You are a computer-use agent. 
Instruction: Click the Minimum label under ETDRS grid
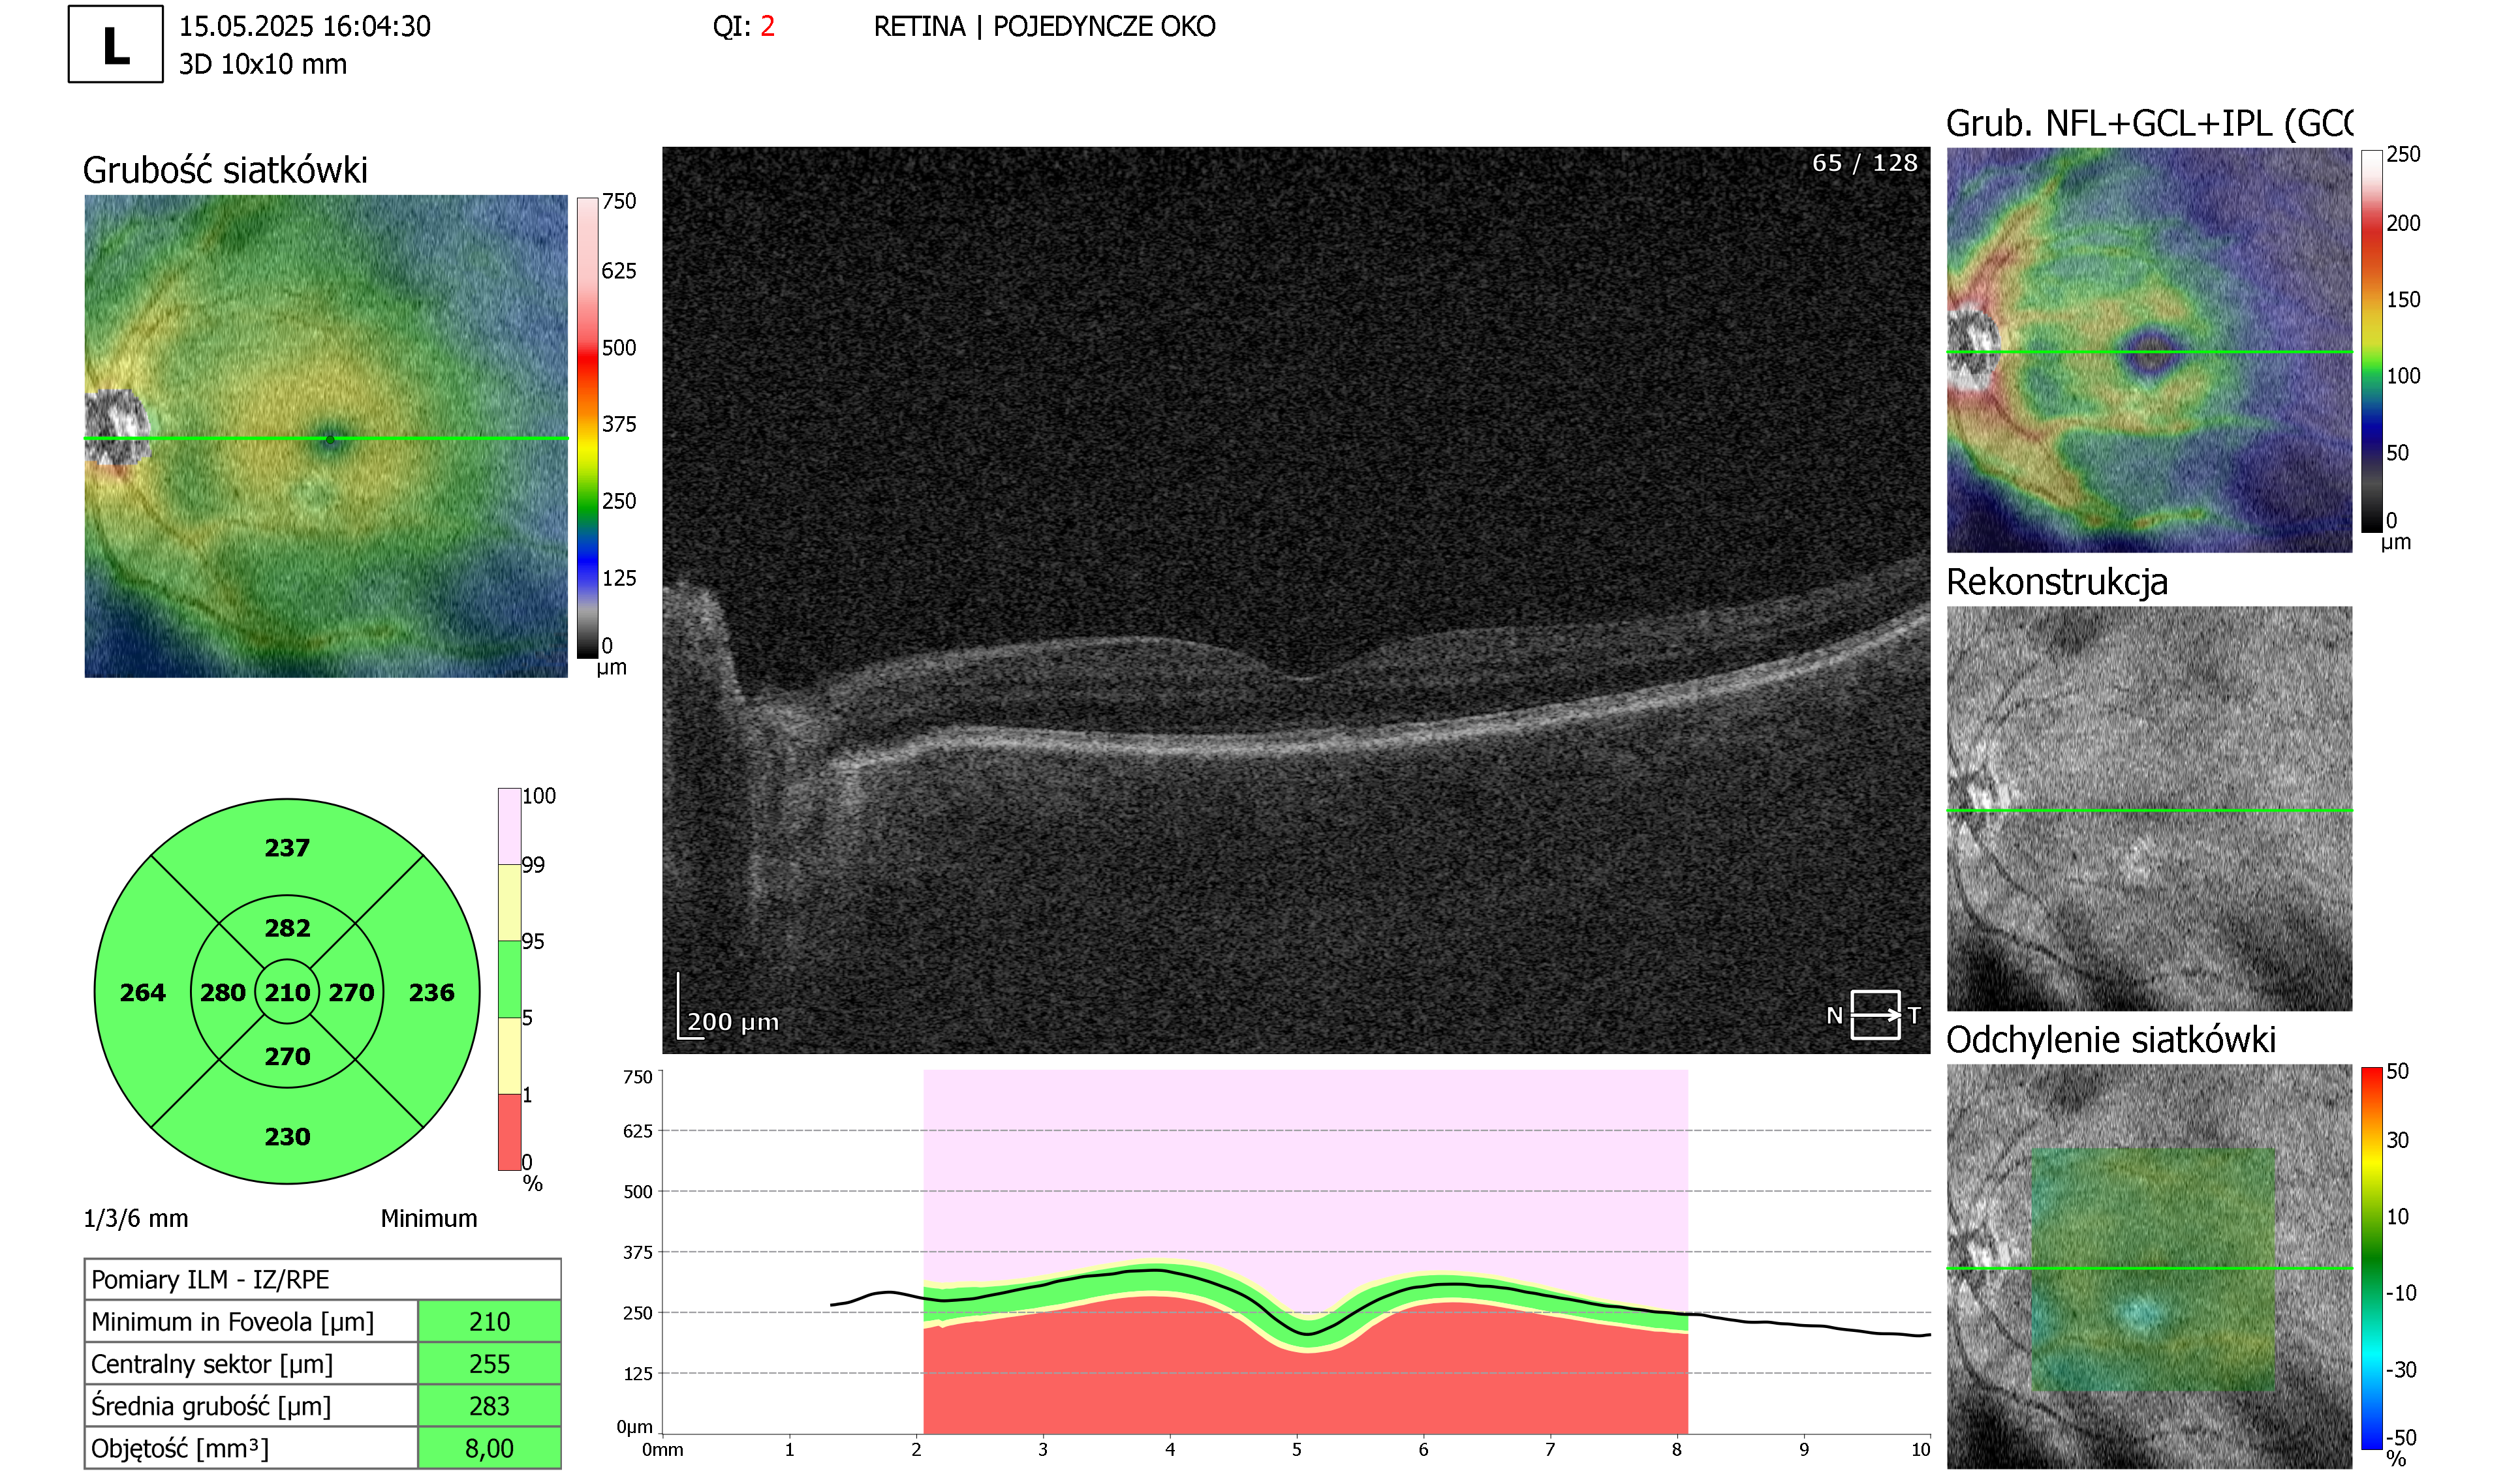[428, 1218]
